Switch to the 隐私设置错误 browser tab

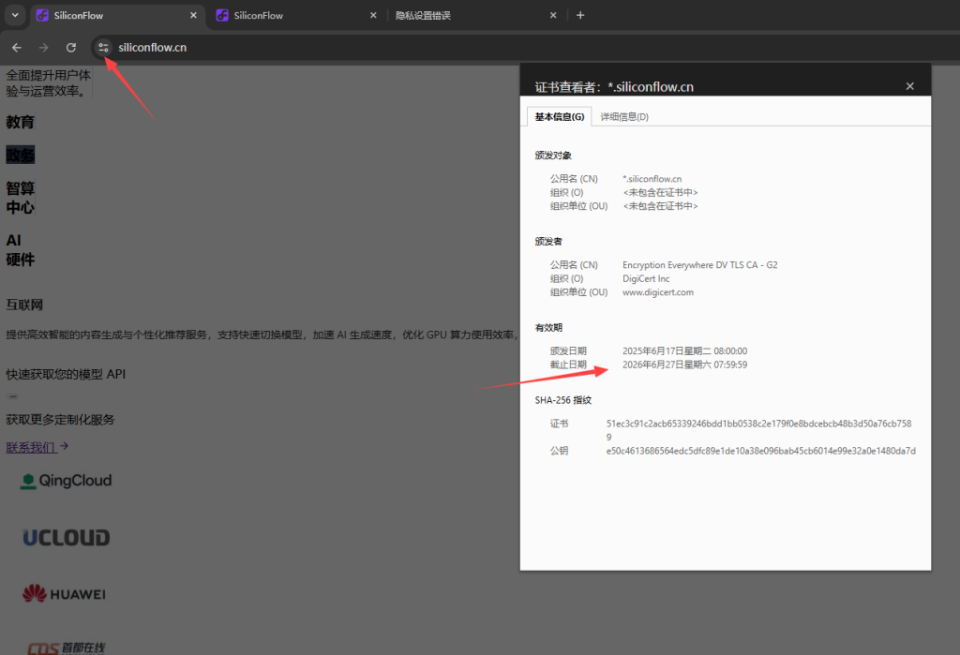(469, 15)
